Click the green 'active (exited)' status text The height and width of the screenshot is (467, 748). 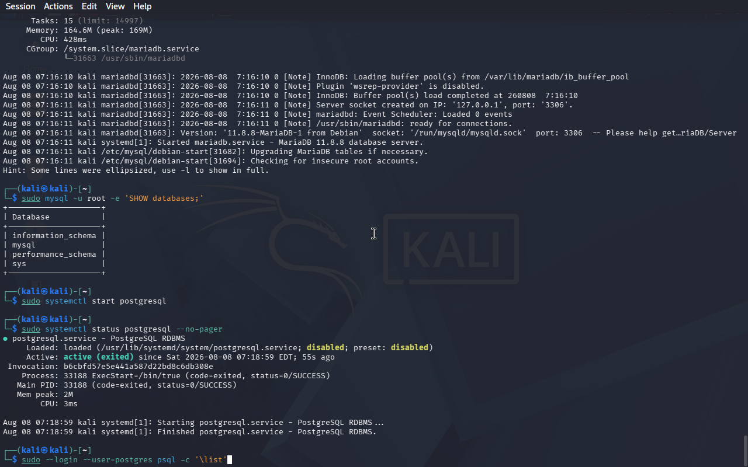click(99, 357)
